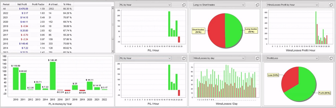The height and width of the screenshot is (108, 336).
Task: Click the period table's vertical scrollbar thumb
Action: click(113, 25)
